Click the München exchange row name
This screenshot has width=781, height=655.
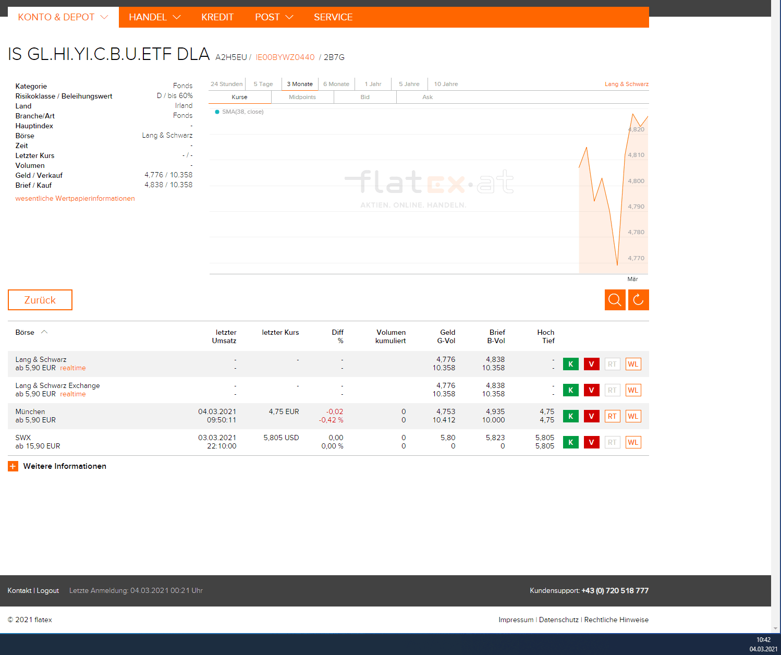30,411
